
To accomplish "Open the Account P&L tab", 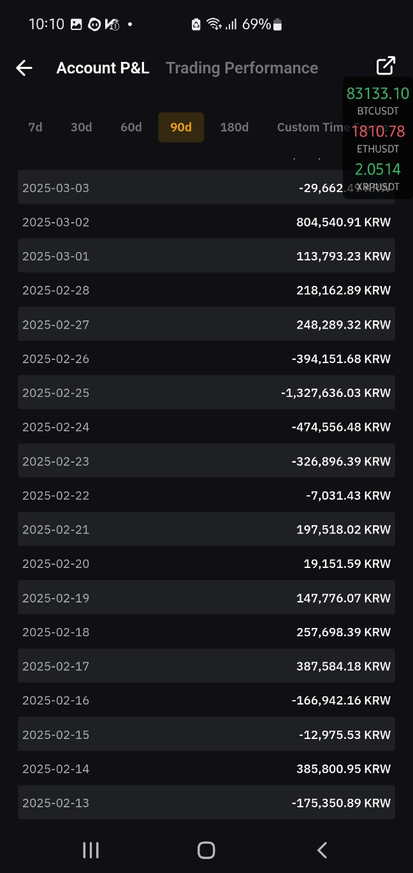I will 103,68.
